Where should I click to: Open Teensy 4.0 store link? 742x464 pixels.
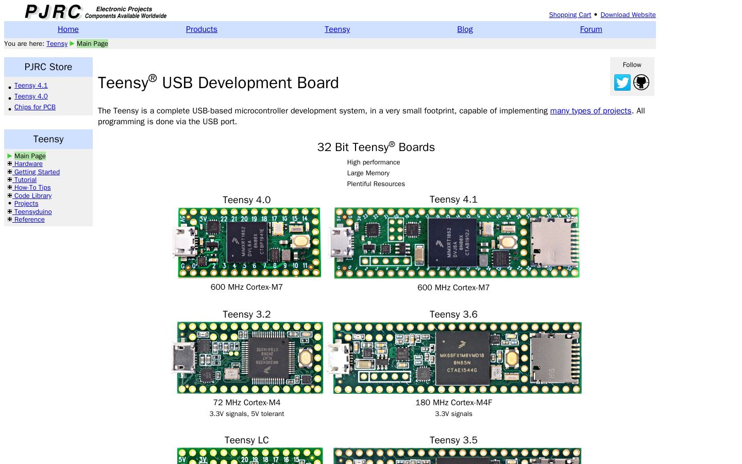pyautogui.click(x=31, y=96)
